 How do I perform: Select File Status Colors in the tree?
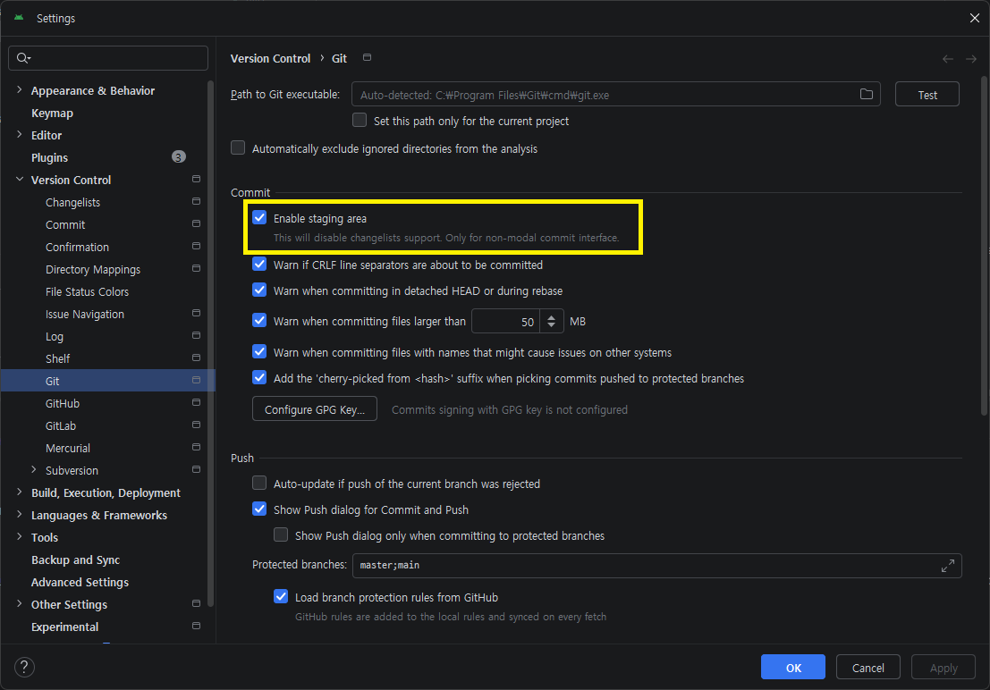[87, 291]
